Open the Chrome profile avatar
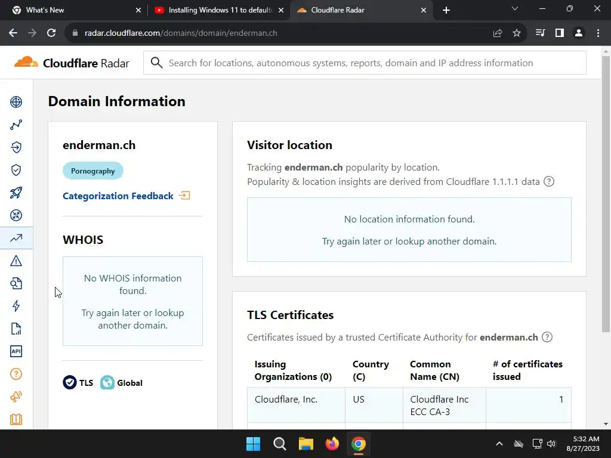Viewport: 611px width, 458px height. (579, 33)
